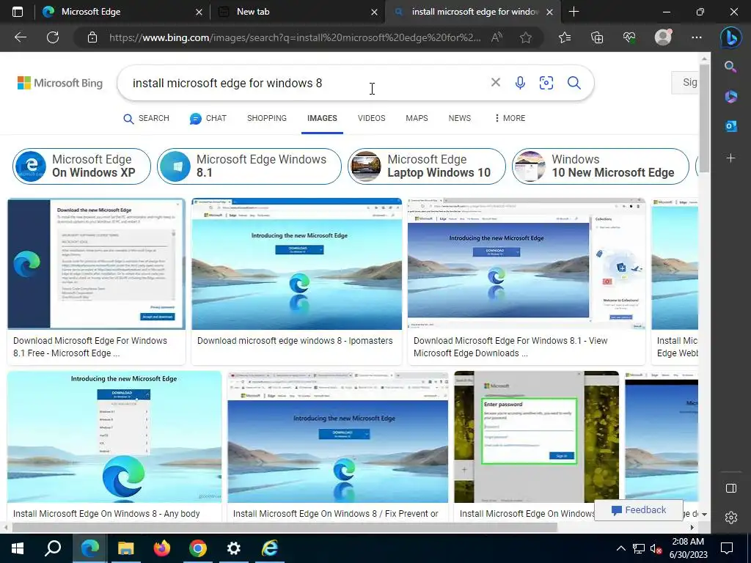
Task: Close the New tab tab
Action: click(x=375, y=12)
